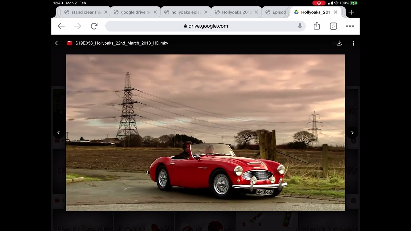Go back in browser history
Image resolution: width=411 pixels, height=231 pixels.
[x=61, y=26]
